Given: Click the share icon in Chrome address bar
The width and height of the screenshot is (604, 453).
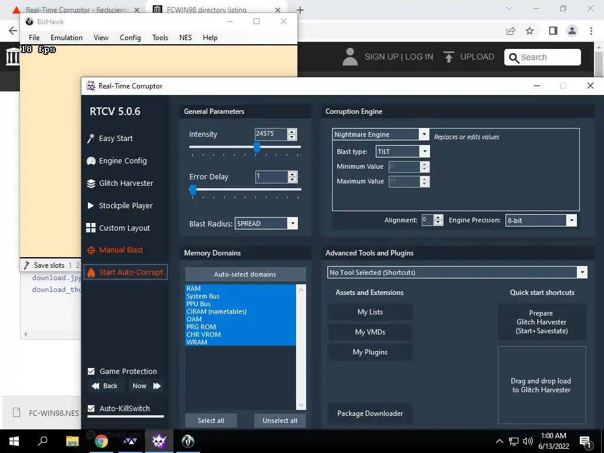Looking at the screenshot, I should [511, 31].
